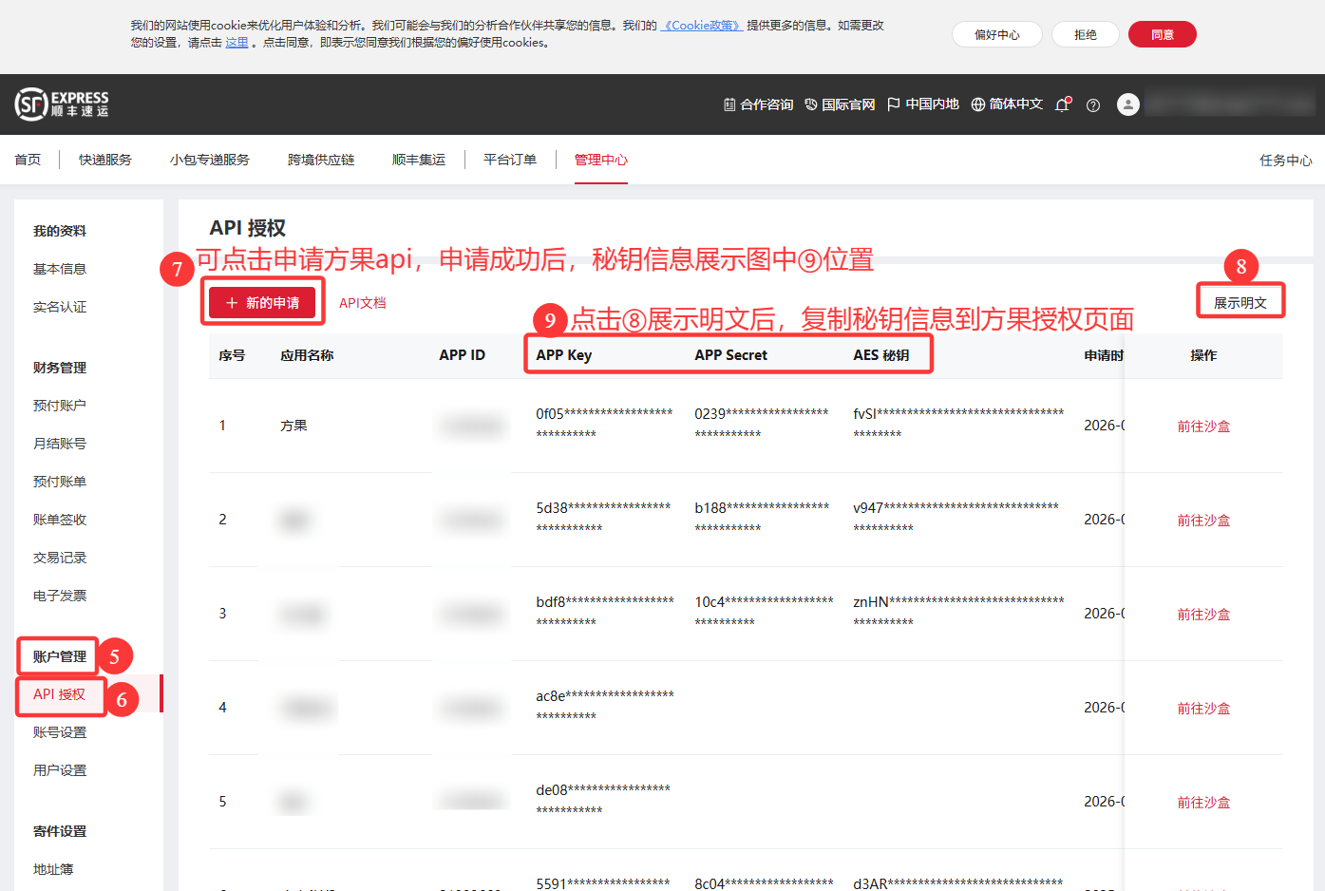Go to 国际官网 in the header

click(x=840, y=104)
